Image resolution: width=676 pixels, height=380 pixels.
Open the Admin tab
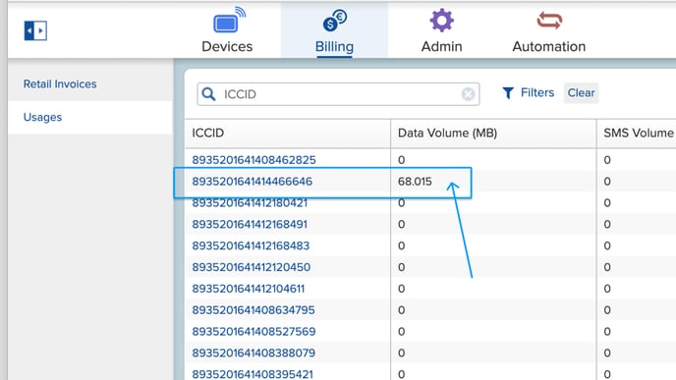441,30
